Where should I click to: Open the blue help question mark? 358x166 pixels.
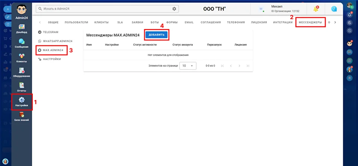coord(334,9)
